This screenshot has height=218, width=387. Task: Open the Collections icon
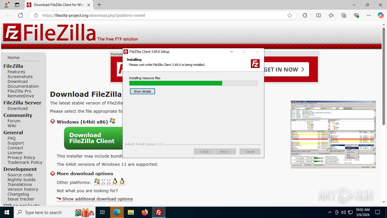point(344,15)
